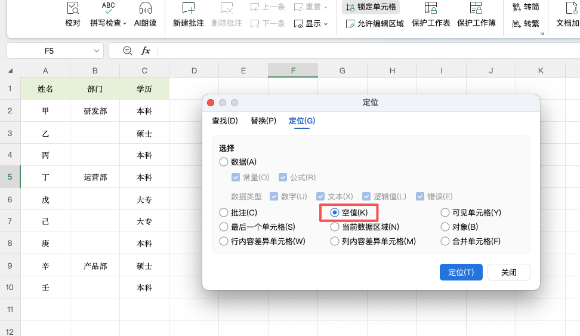
Task: Click the zoom magnifier beside formula bar
Action: point(128,51)
